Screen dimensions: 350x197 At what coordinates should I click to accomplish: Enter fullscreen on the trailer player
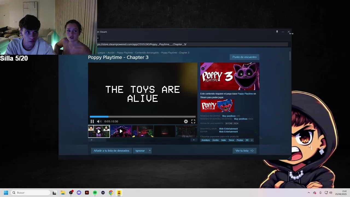[x=193, y=121]
